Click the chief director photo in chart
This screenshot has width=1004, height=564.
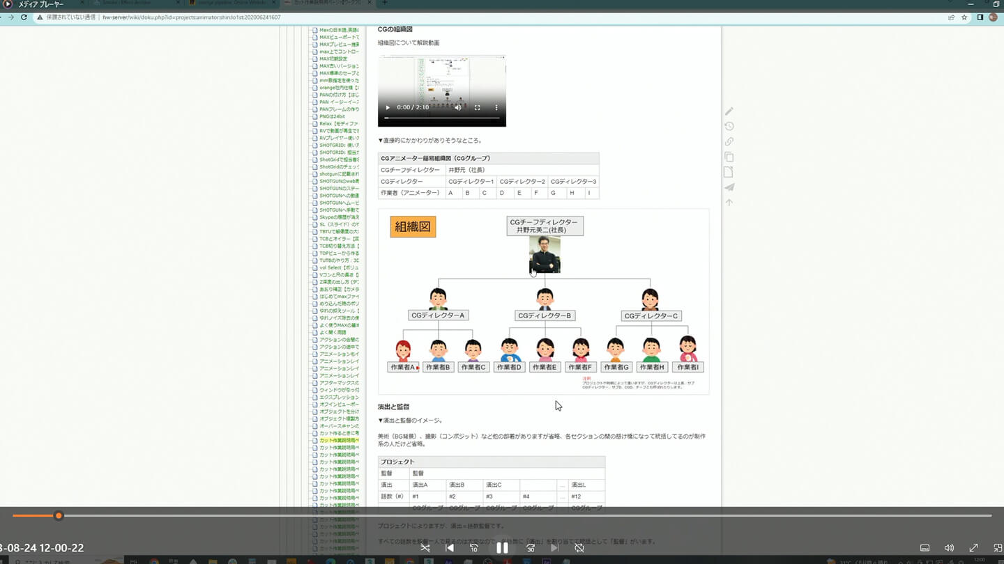point(545,254)
